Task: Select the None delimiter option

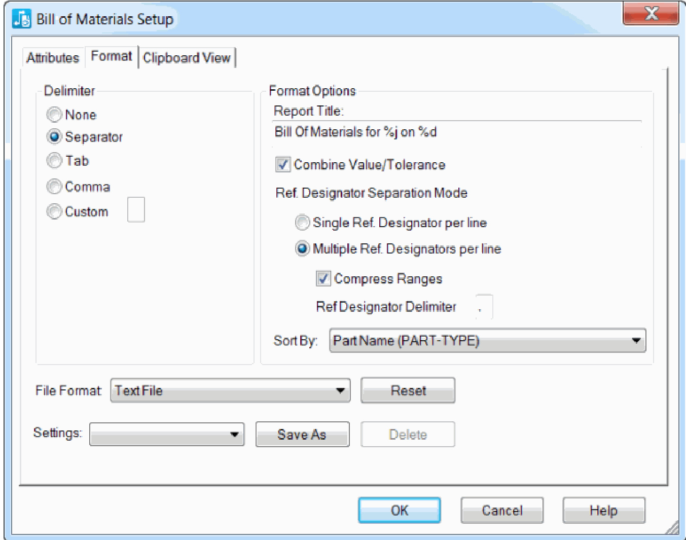Action: pyautogui.click(x=54, y=115)
